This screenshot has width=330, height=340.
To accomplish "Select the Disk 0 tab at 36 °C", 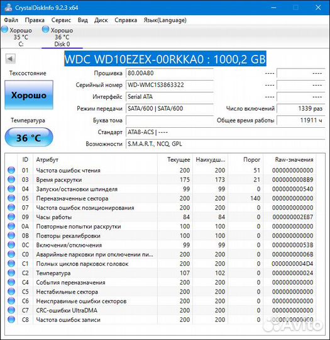I will click(x=62, y=37).
